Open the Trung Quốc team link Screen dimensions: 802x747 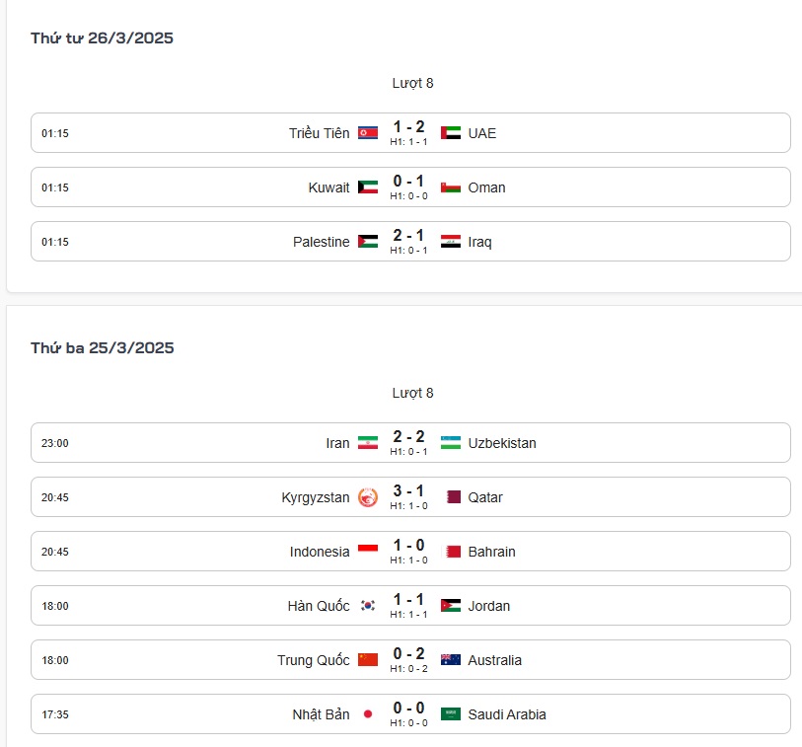coord(314,660)
